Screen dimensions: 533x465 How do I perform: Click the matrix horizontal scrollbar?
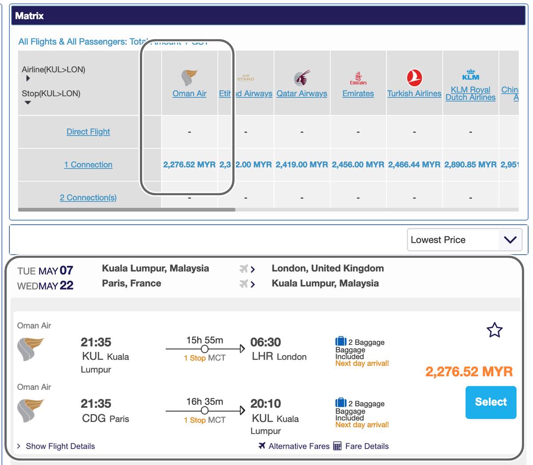point(127,209)
